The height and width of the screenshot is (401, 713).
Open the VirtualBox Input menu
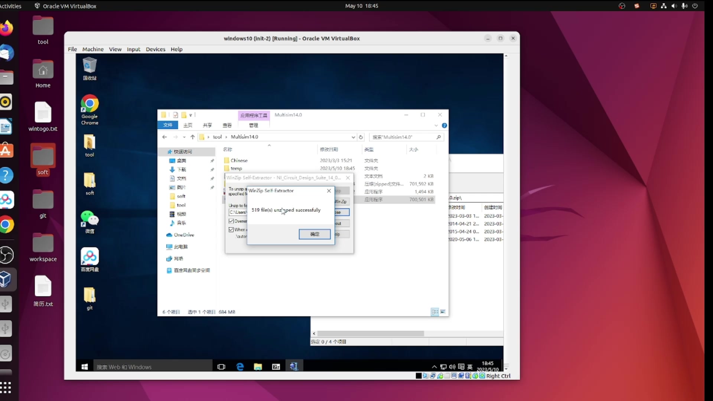[x=133, y=49]
